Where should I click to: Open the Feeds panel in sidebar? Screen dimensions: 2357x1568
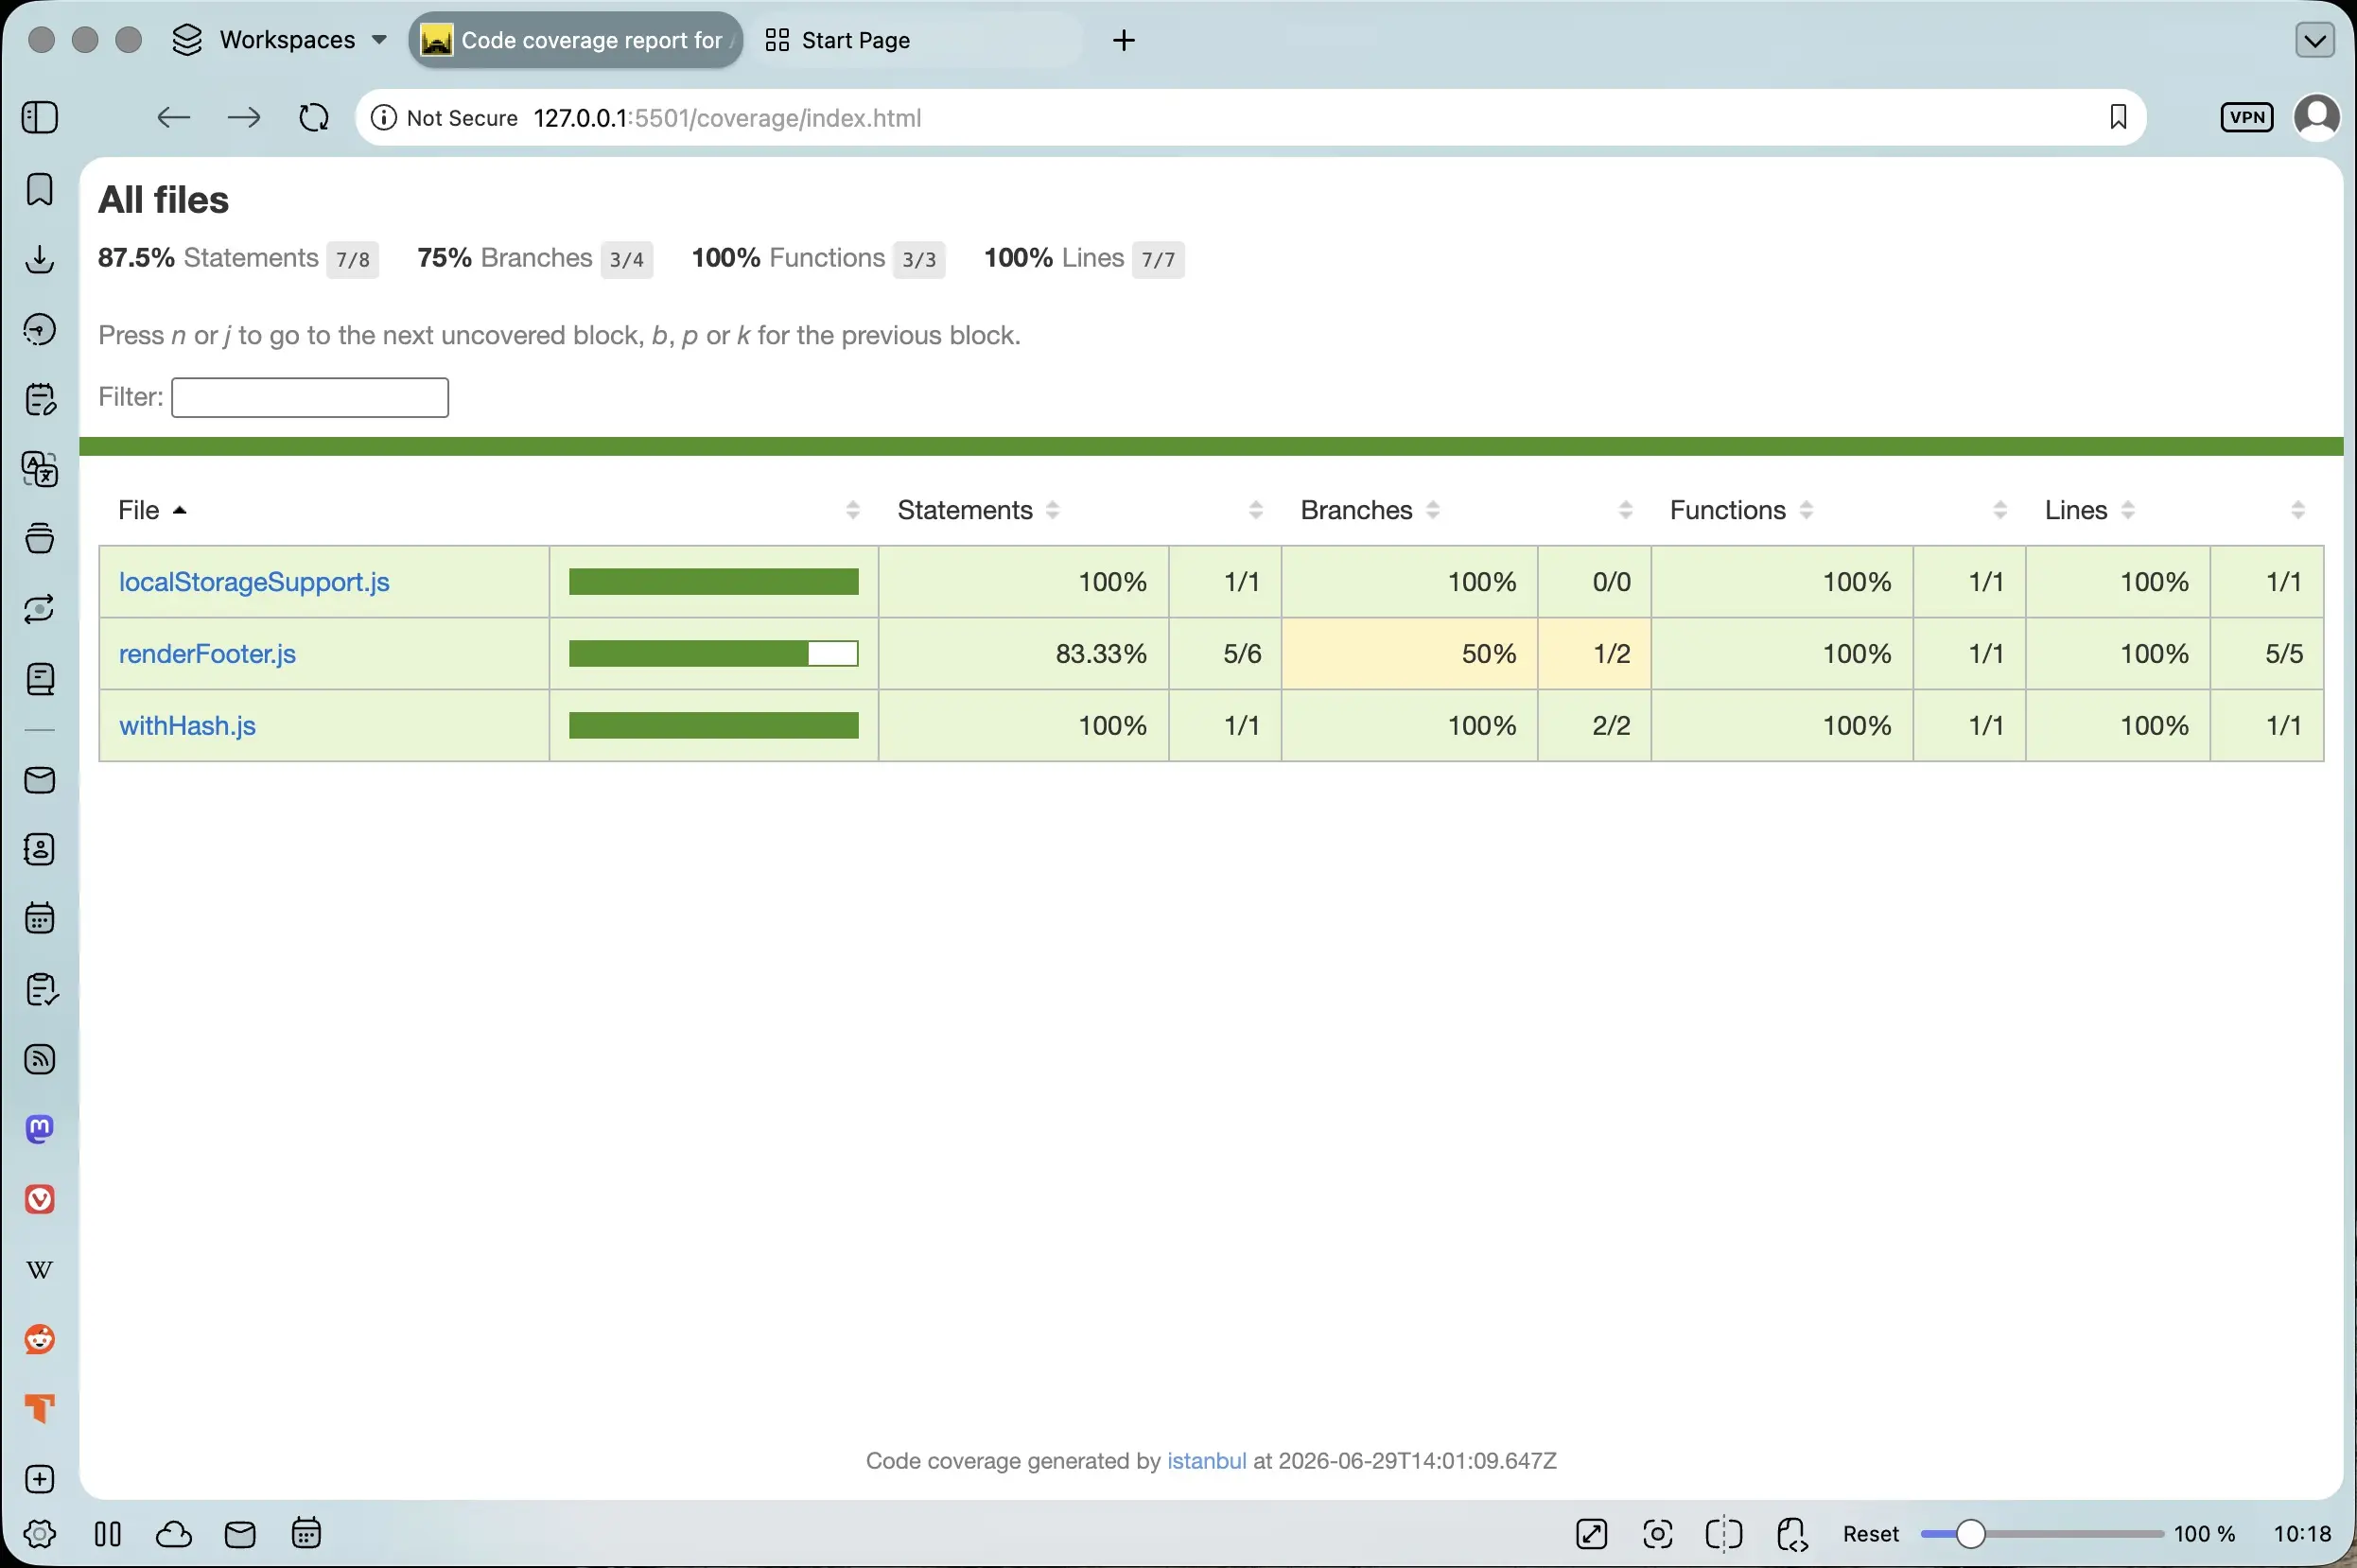40,1059
